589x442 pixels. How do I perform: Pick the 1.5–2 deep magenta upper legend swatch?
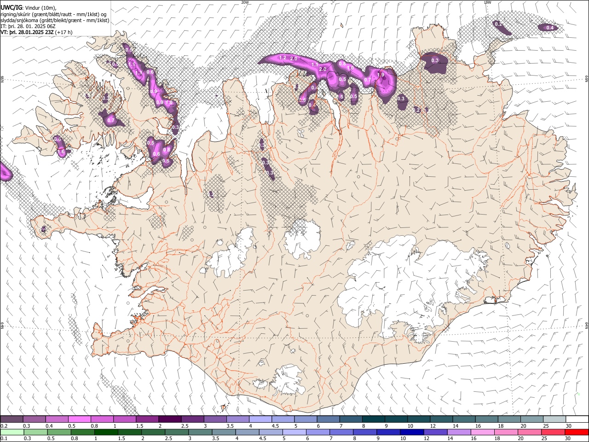coord(147,419)
